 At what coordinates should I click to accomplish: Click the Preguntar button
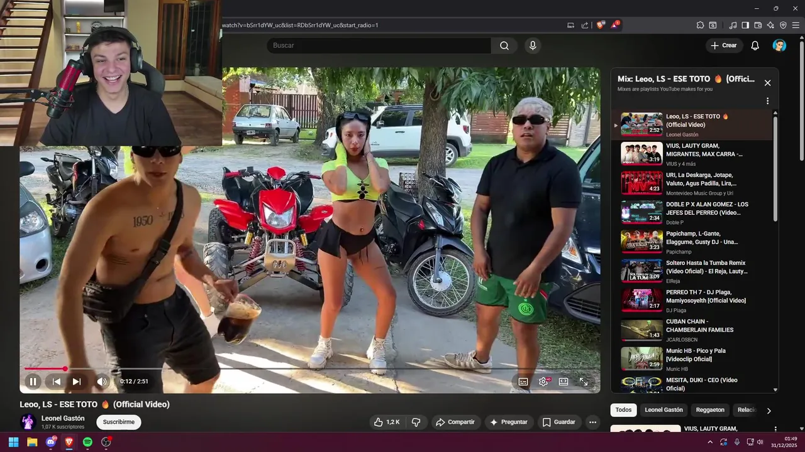pyautogui.click(x=509, y=422)
